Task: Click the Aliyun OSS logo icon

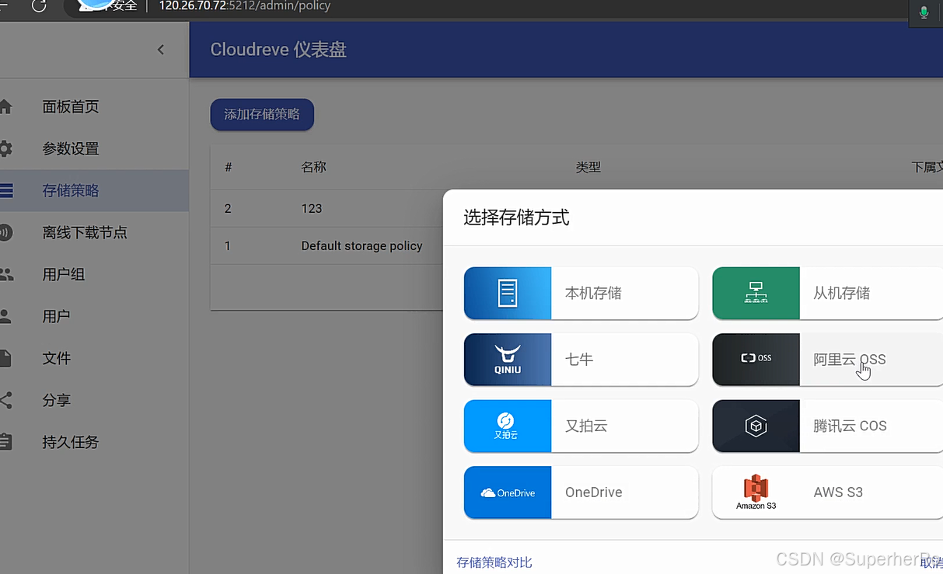Action: (756, 360)
